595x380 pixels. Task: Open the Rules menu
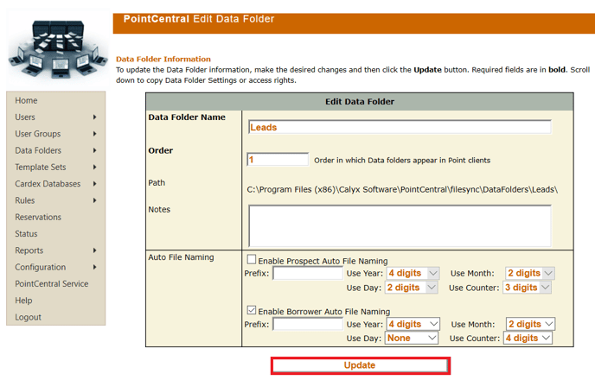[25, 200]
